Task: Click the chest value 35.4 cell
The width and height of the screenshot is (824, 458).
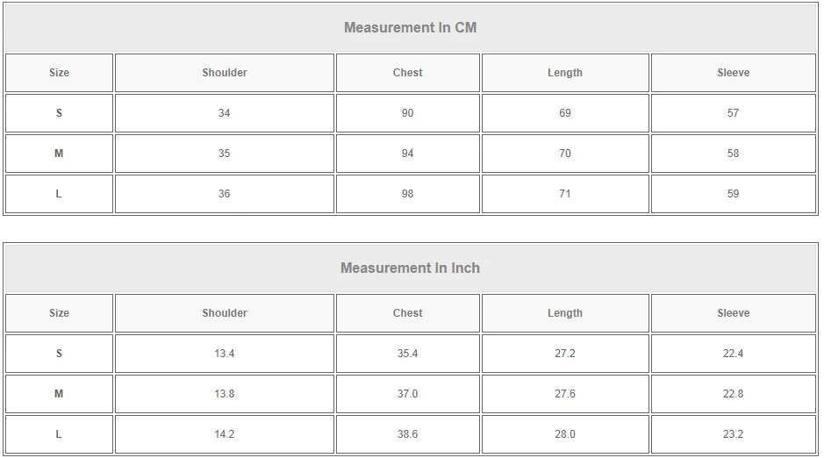Action: (x=407, y=354)
